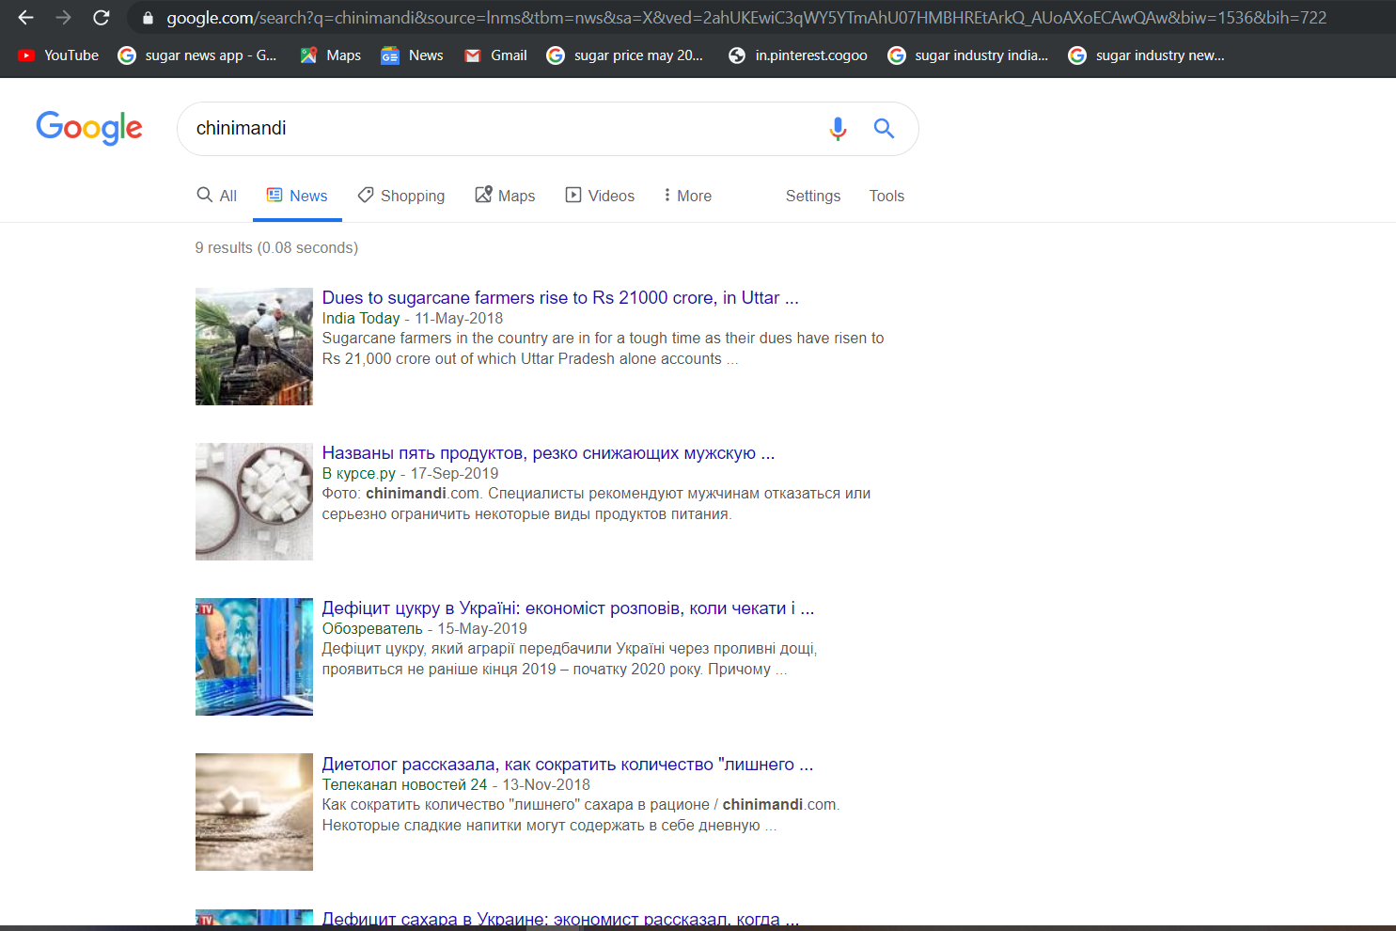
Task: Click 'Обозреватель - 15-May-2019' source line
Action: [x=425, y=629]
